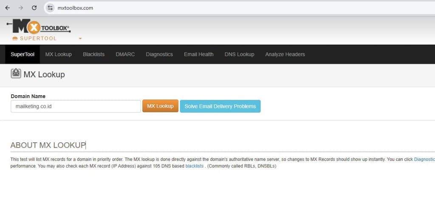Viewport: 435px width, 217px height.
Task: Open the MX Lookup nav tab
Action: pos(58,54)
